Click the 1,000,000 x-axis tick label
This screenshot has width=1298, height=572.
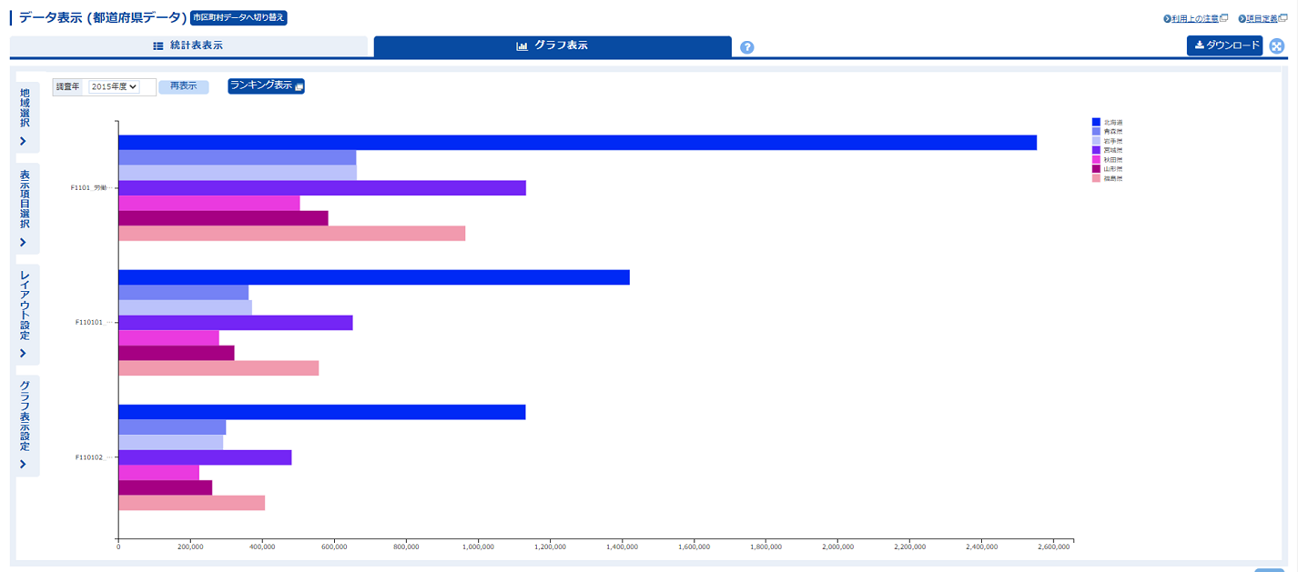(x=478, y=547)
